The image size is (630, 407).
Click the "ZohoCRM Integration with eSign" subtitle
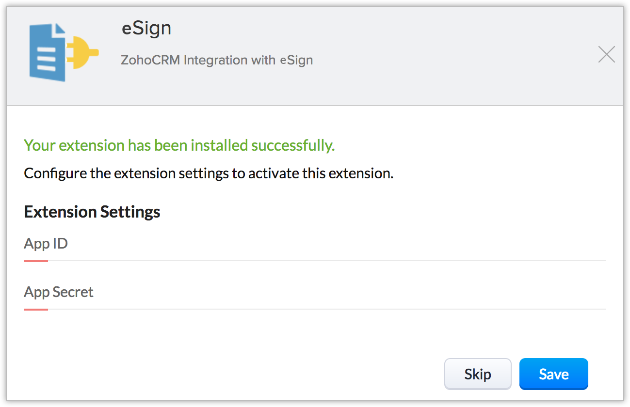(x=216, y=61)
